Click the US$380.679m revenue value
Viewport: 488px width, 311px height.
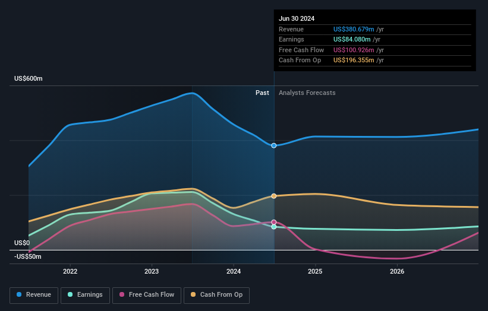point(354,29)
